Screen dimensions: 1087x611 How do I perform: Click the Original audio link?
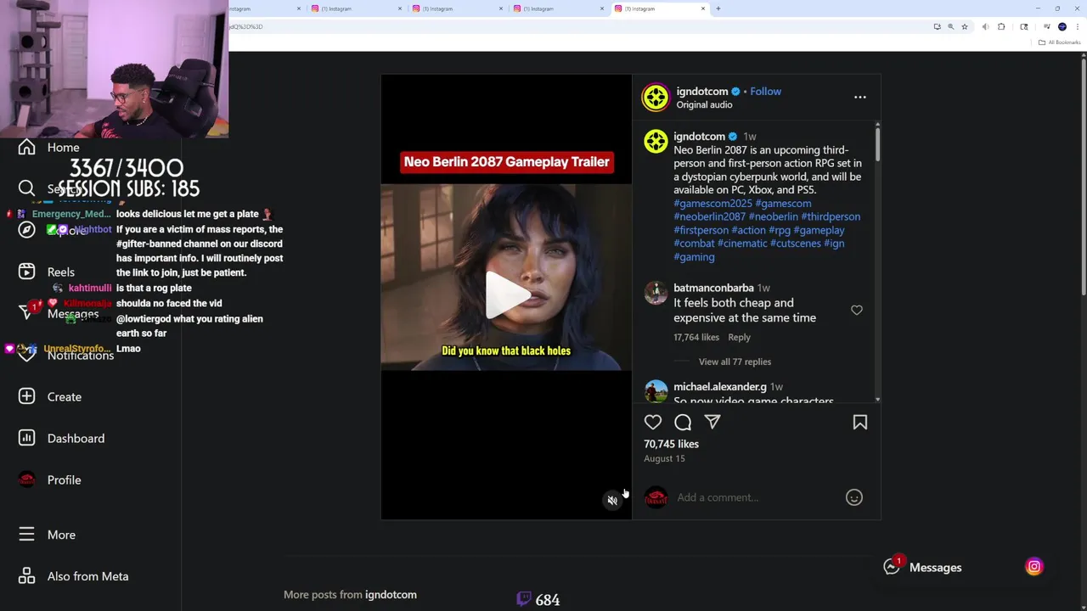pyautogui.click(x=704, y=105)
